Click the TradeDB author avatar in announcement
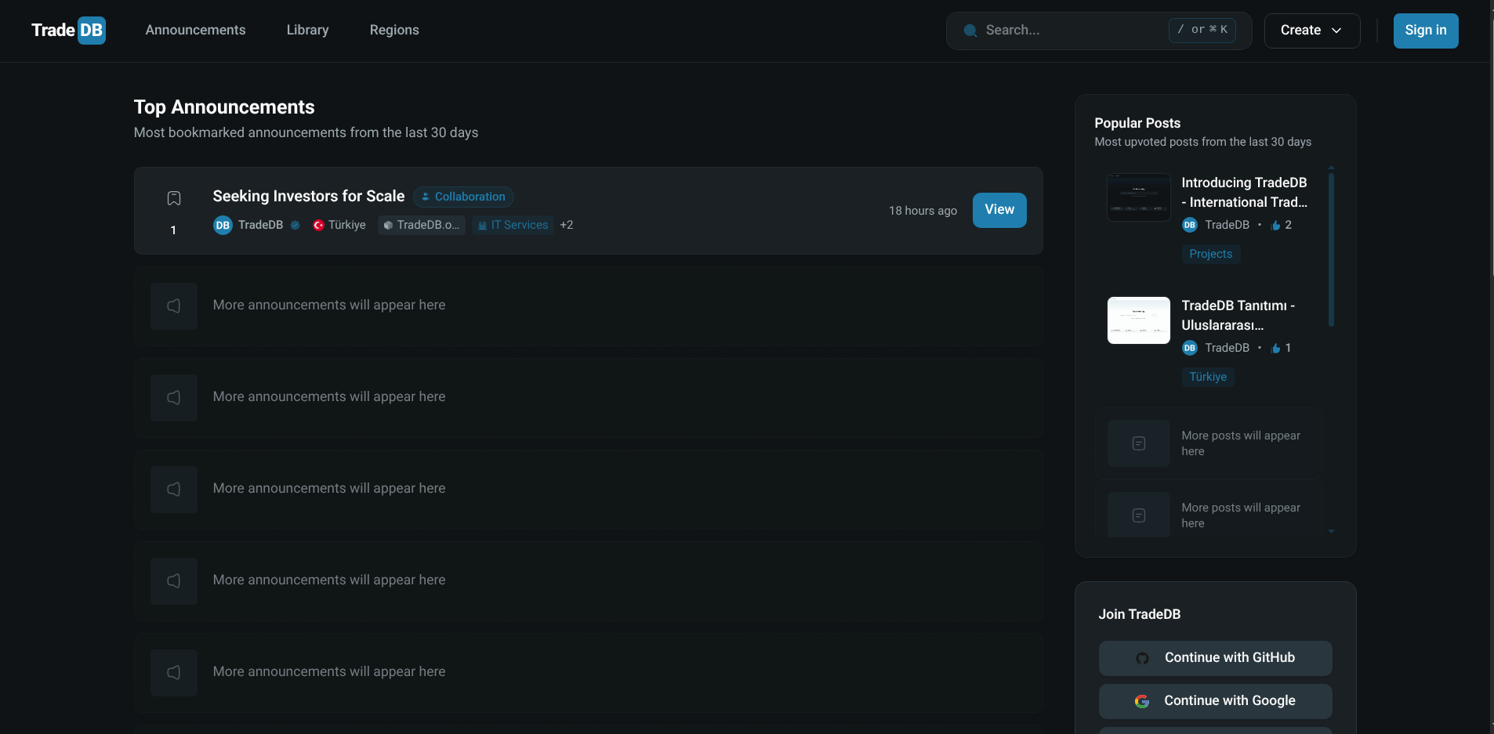This screenshot has width=1494, height=734. coord(223,225)
